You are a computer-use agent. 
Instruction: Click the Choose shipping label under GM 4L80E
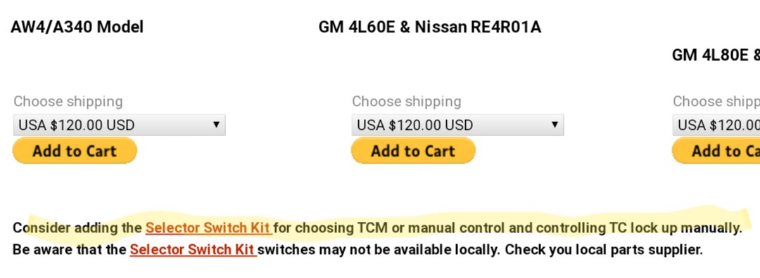pos(716,102)
